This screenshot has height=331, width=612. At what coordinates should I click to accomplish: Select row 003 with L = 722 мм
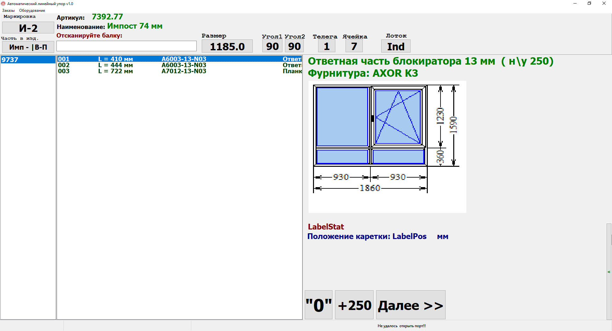pos(179,71)
